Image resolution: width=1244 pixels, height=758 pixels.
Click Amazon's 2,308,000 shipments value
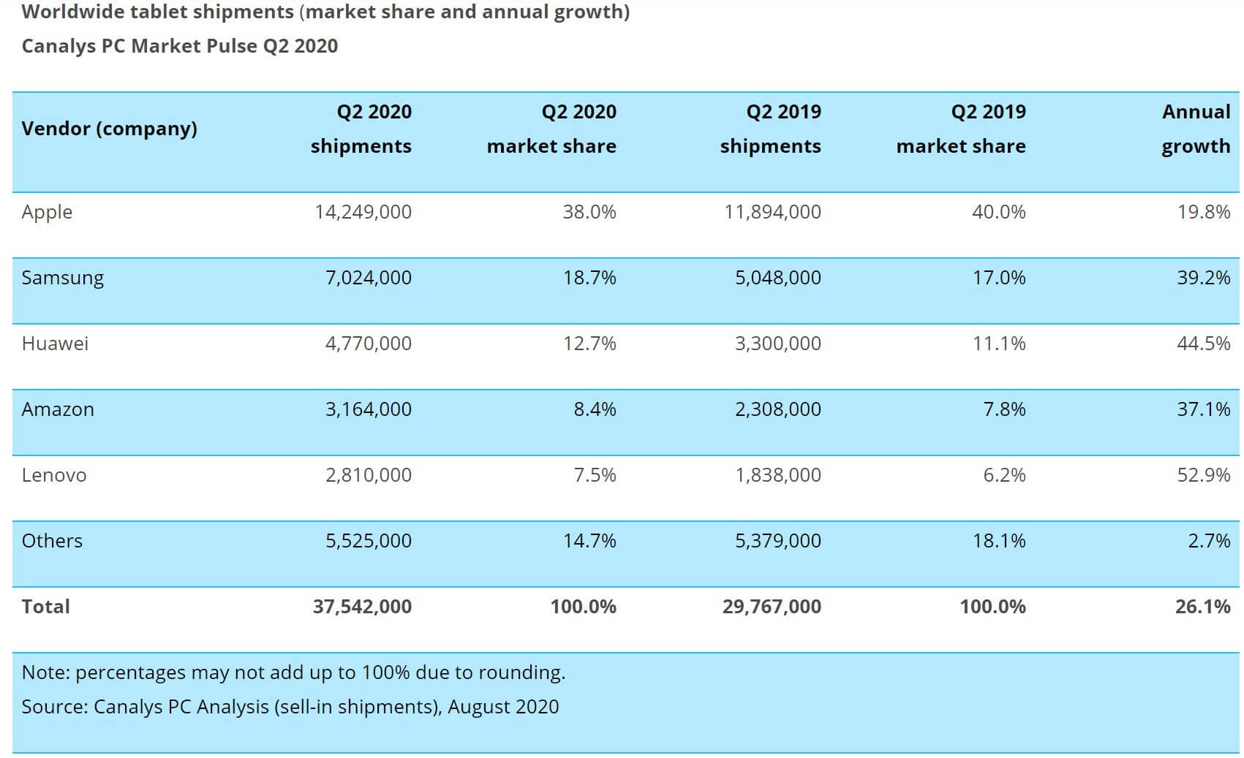click(x=778, y=409)
